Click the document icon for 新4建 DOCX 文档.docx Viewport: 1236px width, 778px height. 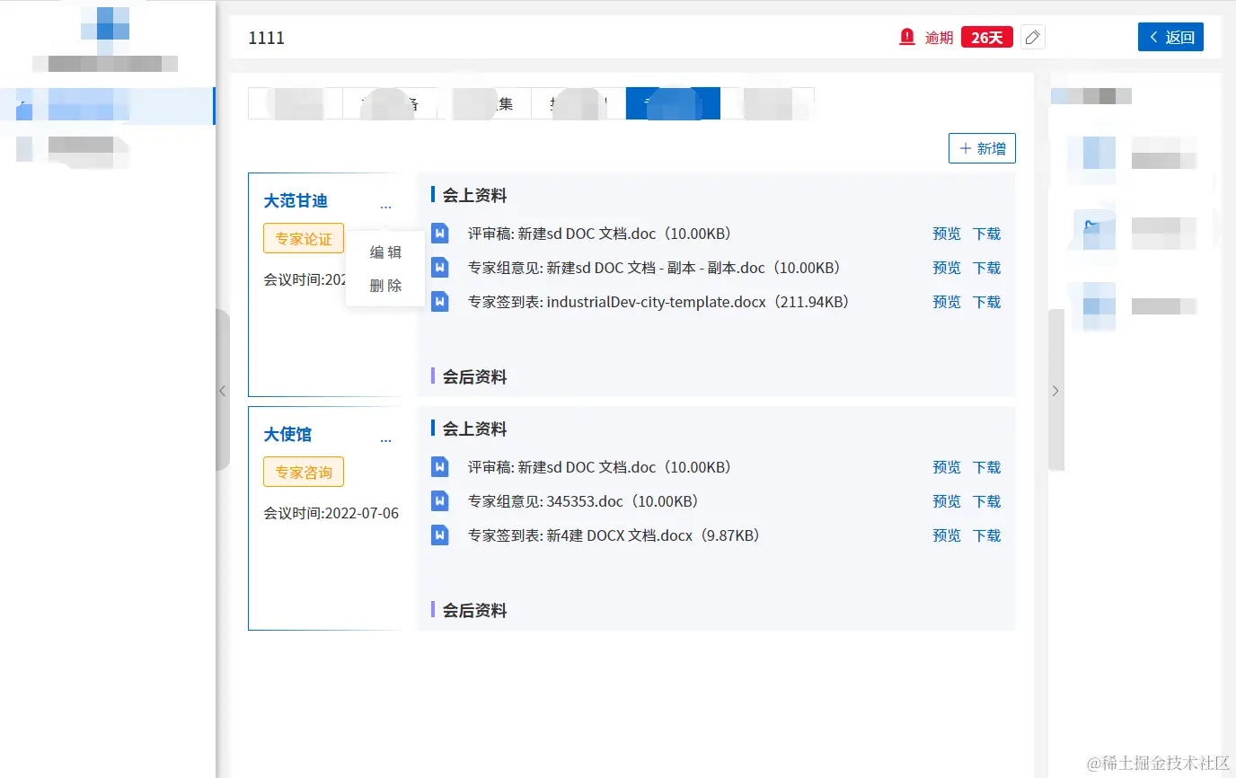pyautogui.click(x=439, y=535)
